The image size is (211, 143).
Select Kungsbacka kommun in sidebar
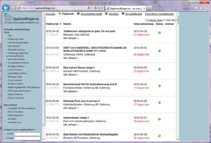[18, 63]
